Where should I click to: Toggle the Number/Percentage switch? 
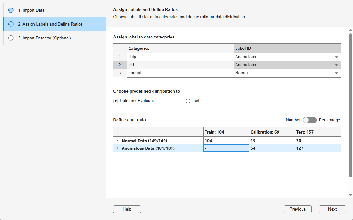[309, 120]
